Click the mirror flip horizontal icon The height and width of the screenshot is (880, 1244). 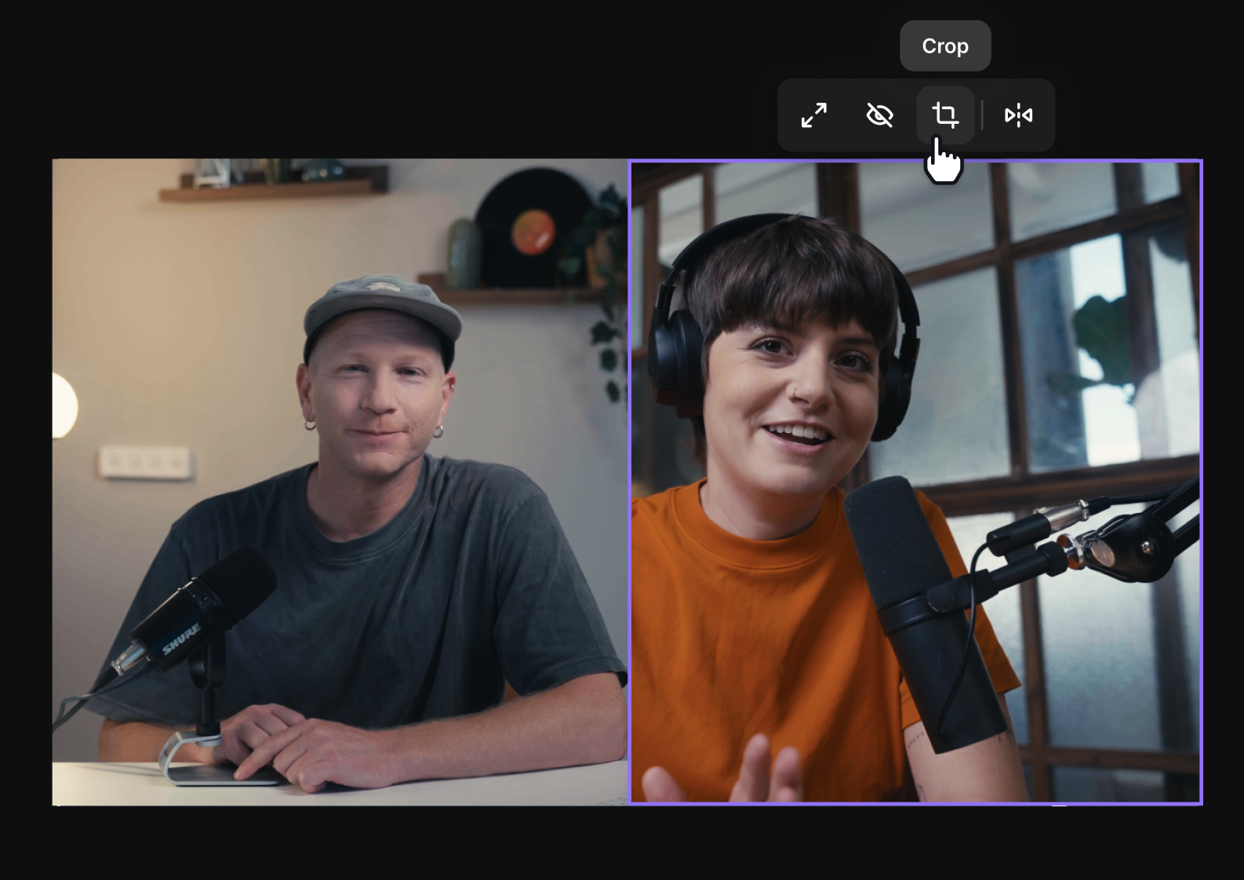tap(1018, 115)
